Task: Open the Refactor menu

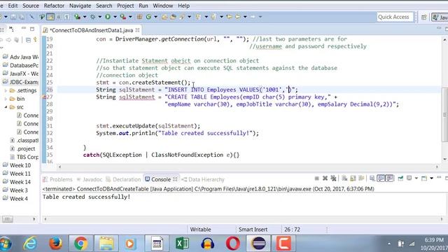Action: (x=54, y=6)
